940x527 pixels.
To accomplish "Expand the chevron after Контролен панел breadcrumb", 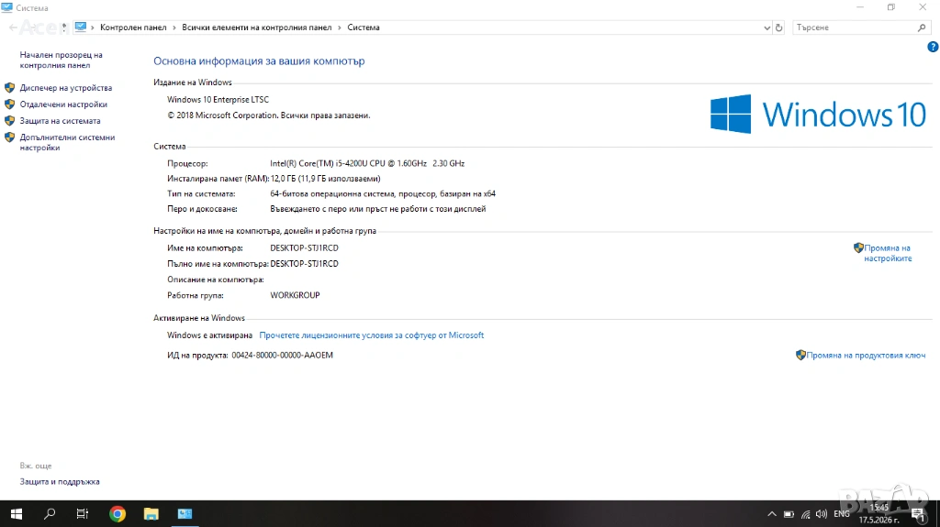I will point(174,27).
